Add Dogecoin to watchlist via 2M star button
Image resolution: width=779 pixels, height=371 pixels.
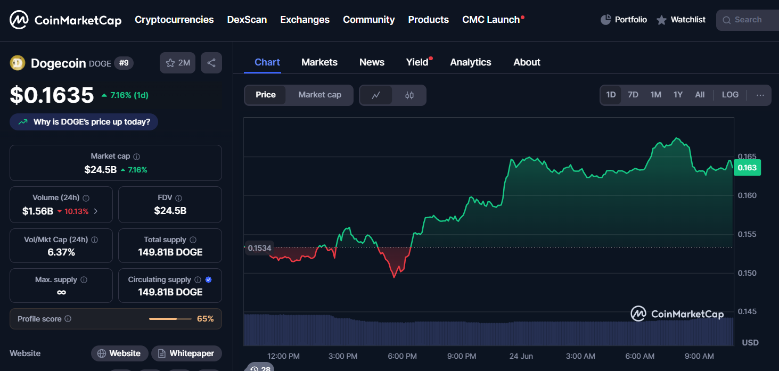pyautogui.click(x=178, y=63)
